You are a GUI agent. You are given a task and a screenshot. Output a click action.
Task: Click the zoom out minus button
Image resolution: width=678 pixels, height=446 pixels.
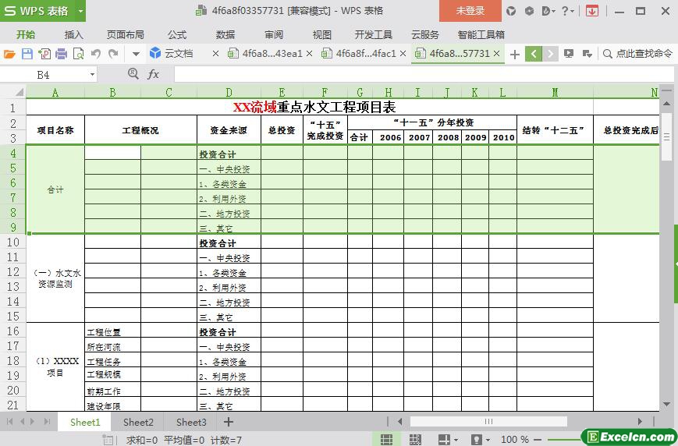point(538,440)
